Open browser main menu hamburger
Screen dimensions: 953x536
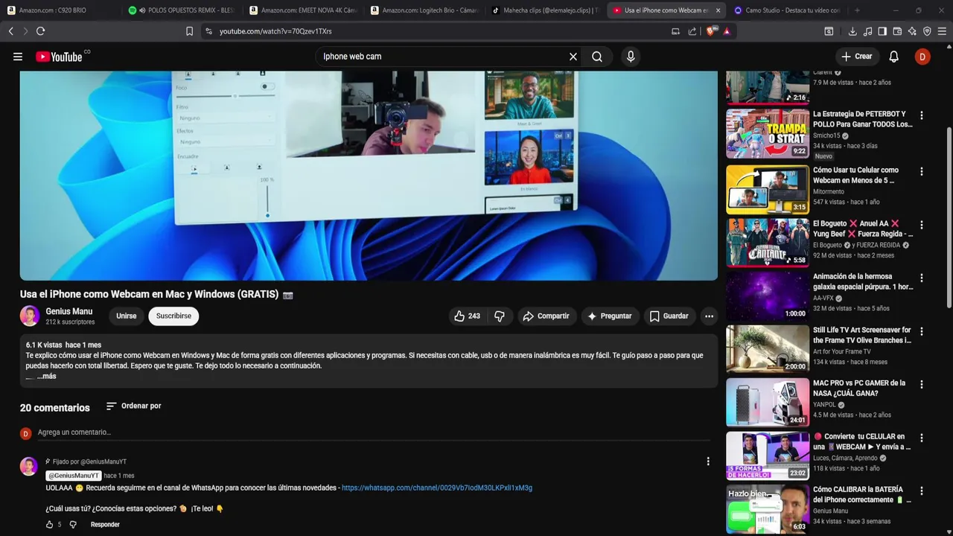(942, 31)
